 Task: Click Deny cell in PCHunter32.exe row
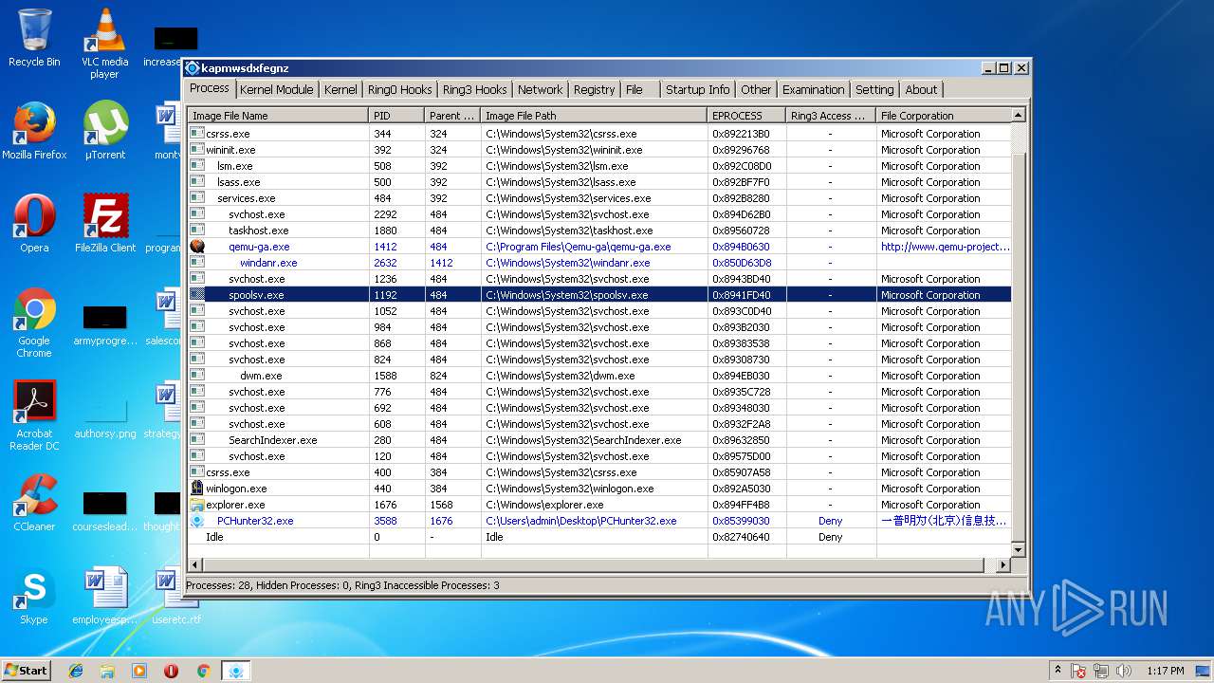830,521
